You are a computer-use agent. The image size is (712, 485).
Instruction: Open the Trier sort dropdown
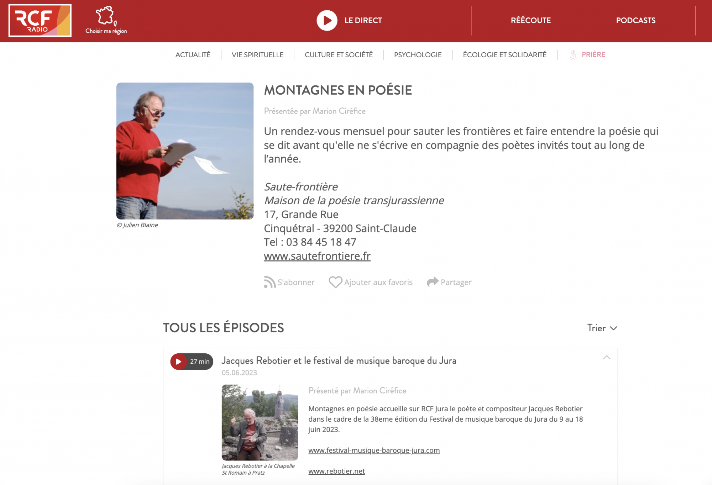(602, 328)
